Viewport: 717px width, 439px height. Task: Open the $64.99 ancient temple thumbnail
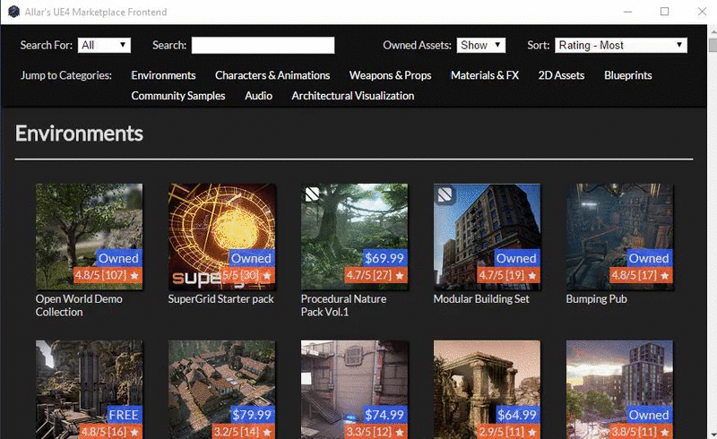[487, 389]
